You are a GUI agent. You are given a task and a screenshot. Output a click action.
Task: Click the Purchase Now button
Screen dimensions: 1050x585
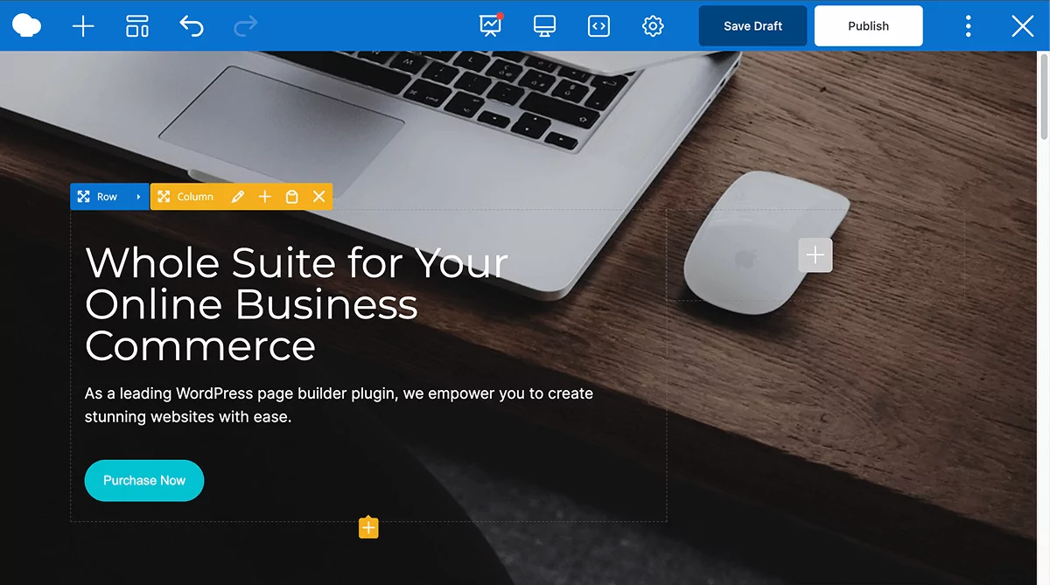143,480
